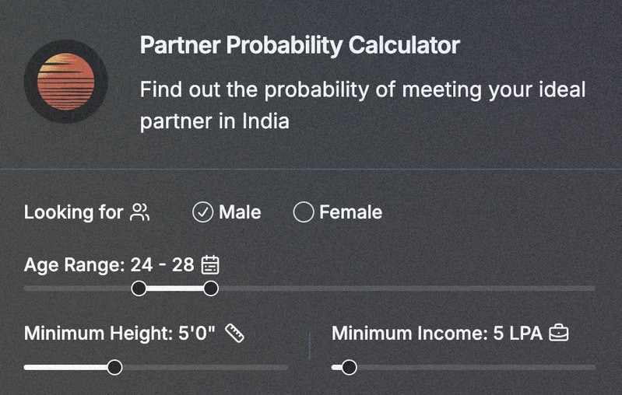This screenshot has width=622, height=395.
Task: Click the Male label text
Action: (x=240, y=212)
